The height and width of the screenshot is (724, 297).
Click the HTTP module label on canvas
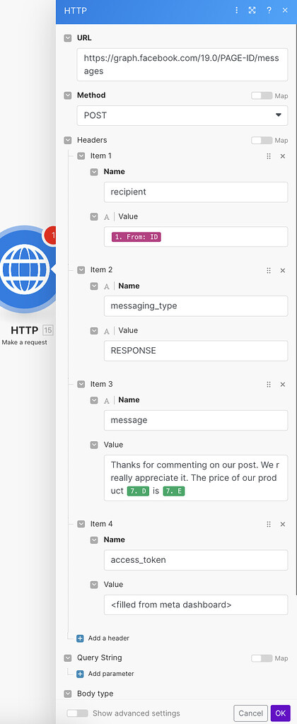[25, 331]
